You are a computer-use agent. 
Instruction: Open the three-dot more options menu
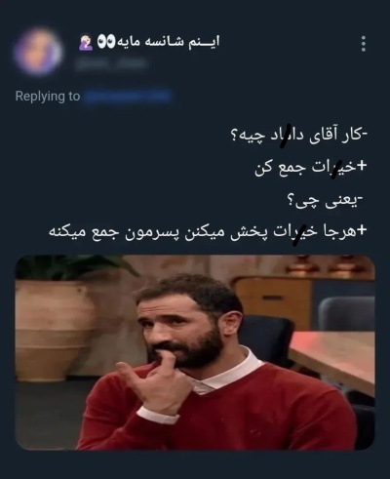coord(364,44)
